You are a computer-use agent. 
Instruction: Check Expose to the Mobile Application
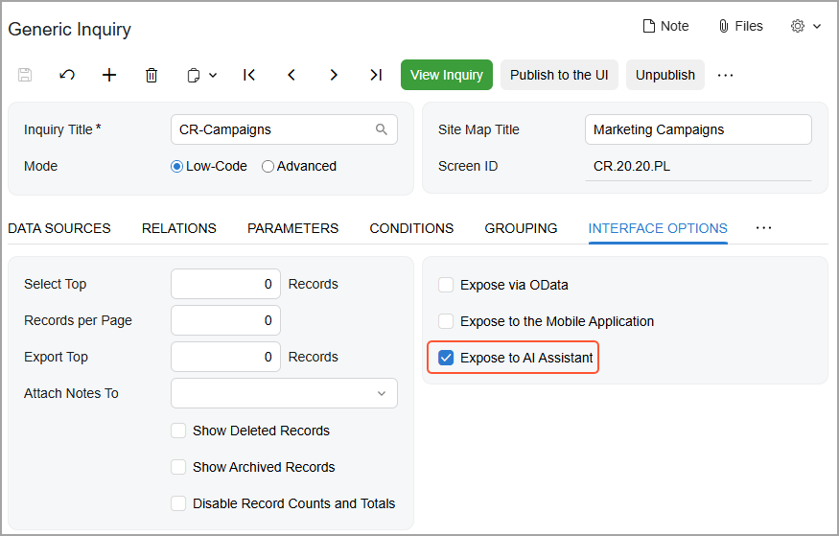(x=446, y=321)
